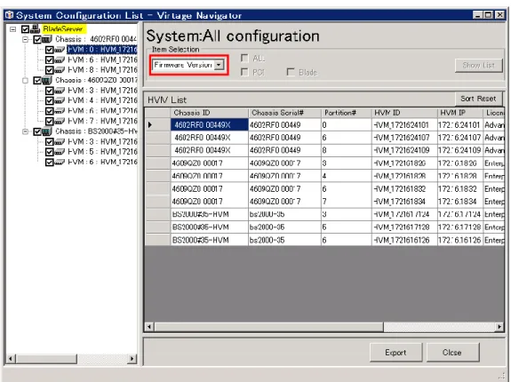511x382 pixels.
Task: Click the tree panel horizontal scrollbar thumb
Action: [46, 359]
